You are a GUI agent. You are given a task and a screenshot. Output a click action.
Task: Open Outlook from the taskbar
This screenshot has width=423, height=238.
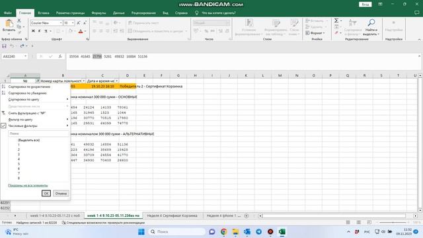[247, 232]
